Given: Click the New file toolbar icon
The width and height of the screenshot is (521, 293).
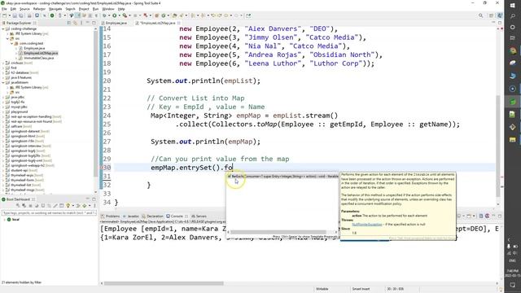Looking at the screenshot, I should point(4,15).
